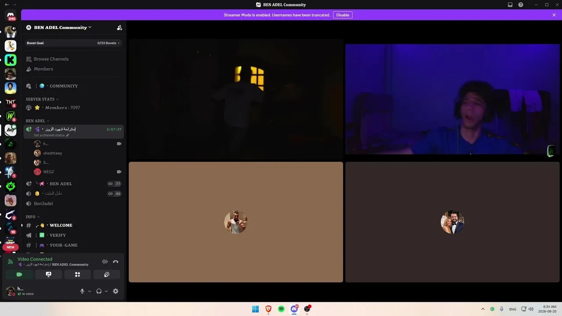Image resolution: width=562 pixels, height=316 pixels.
Task: Toggle noise suppression waveform icon
Action: [105, 262]
